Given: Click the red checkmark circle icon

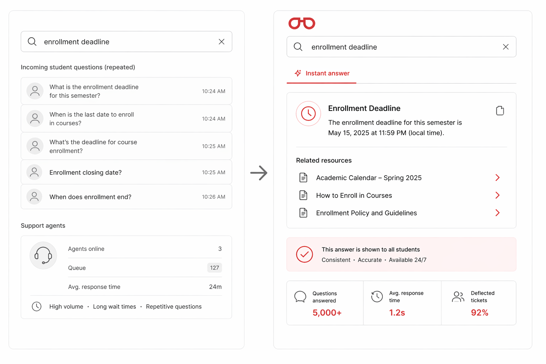Looking at the screenshot, I should pos(305,254).
